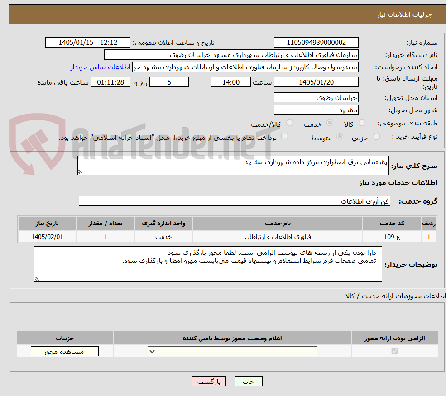The width and height of the screenshot is (446, 396).
Task: Select the کالا radio button
Action: 362,123
